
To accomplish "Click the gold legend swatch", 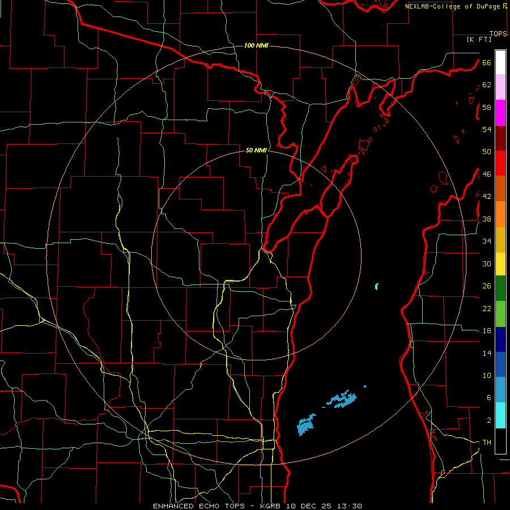I will [500, 240].
